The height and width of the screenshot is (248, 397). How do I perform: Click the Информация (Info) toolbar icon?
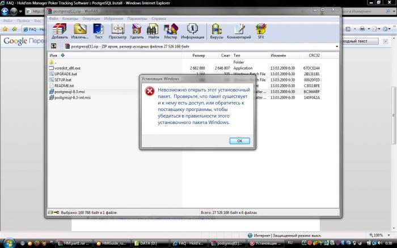[x=192, y=31]
